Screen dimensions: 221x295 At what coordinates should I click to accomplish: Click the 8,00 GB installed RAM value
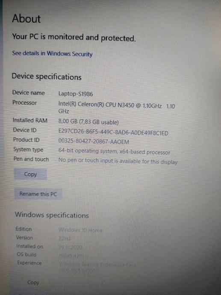pyautogui.click(x=88, y=122)
